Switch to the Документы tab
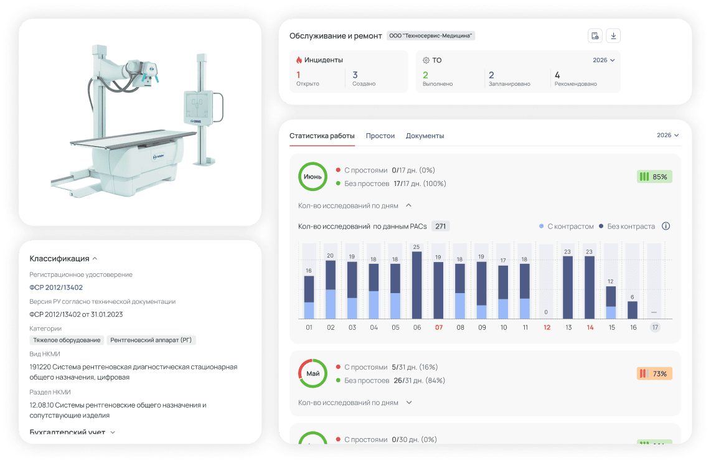This screenshot has width=711, height=463. point(425,136)
